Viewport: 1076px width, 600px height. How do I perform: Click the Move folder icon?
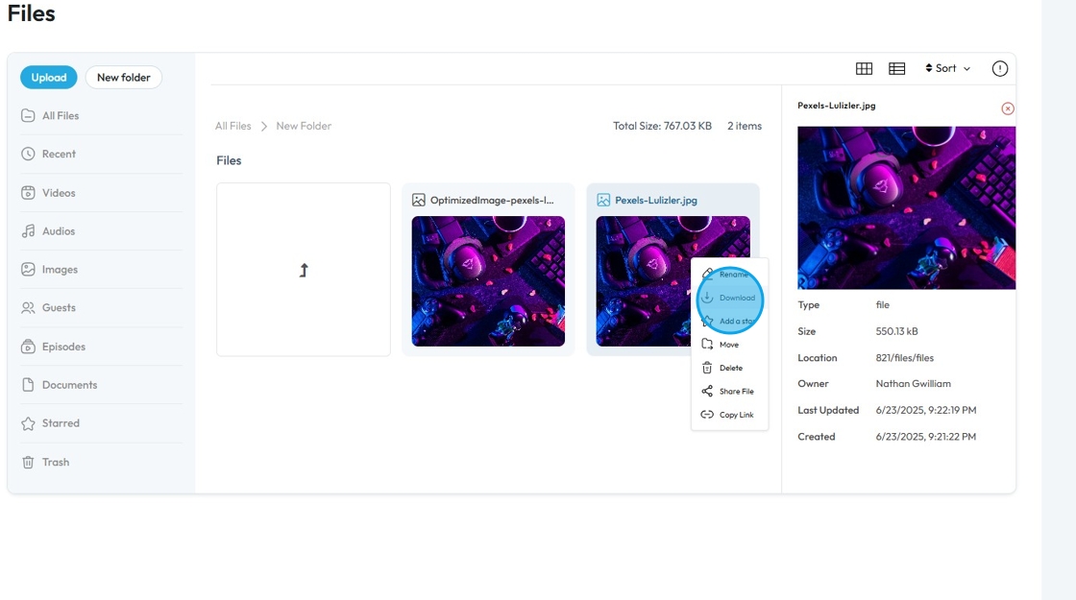coord(707,345)
